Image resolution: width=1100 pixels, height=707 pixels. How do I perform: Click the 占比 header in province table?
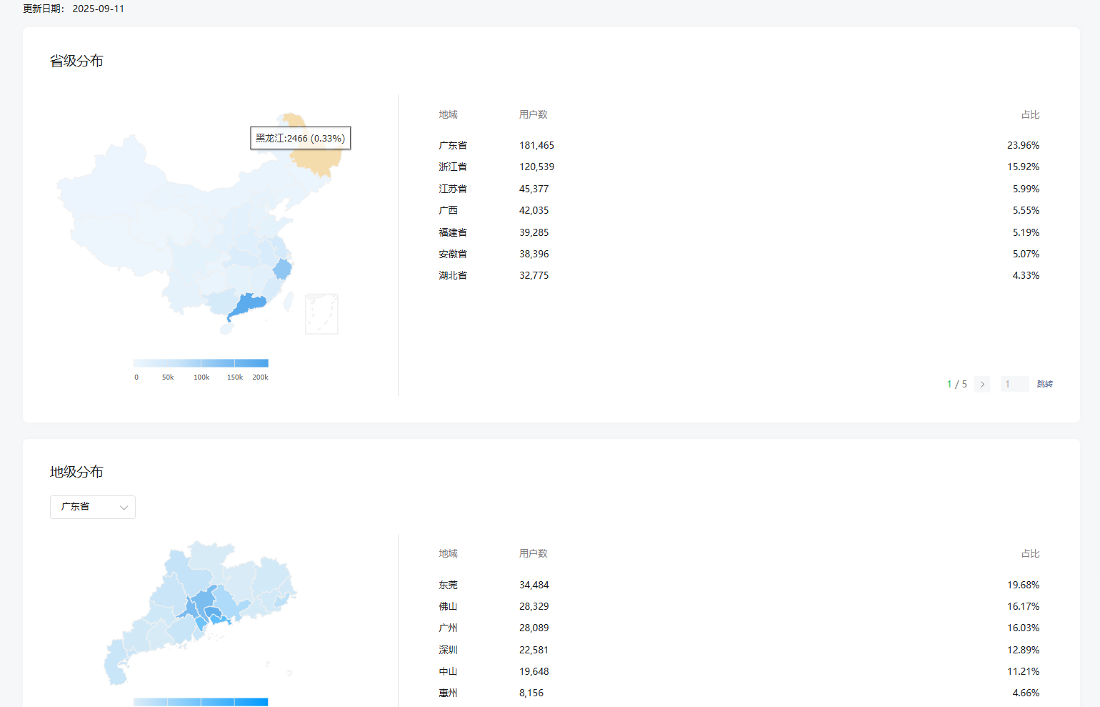coord(1030,114)
